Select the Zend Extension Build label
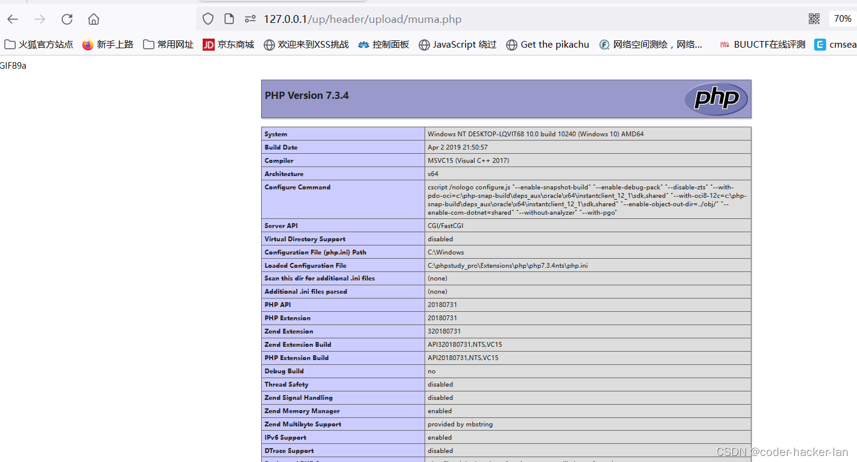Screen dimensions: 857x462 298,344
